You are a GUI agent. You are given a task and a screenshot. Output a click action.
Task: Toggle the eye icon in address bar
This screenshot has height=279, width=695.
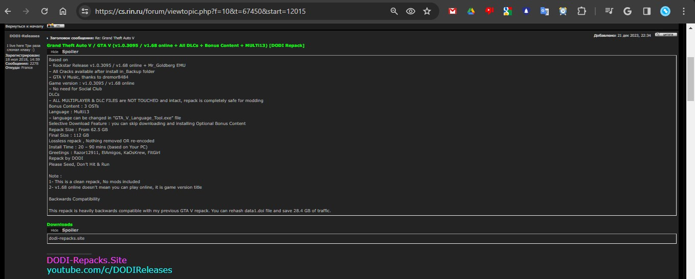pyautogui.click(x=410, y=11)
